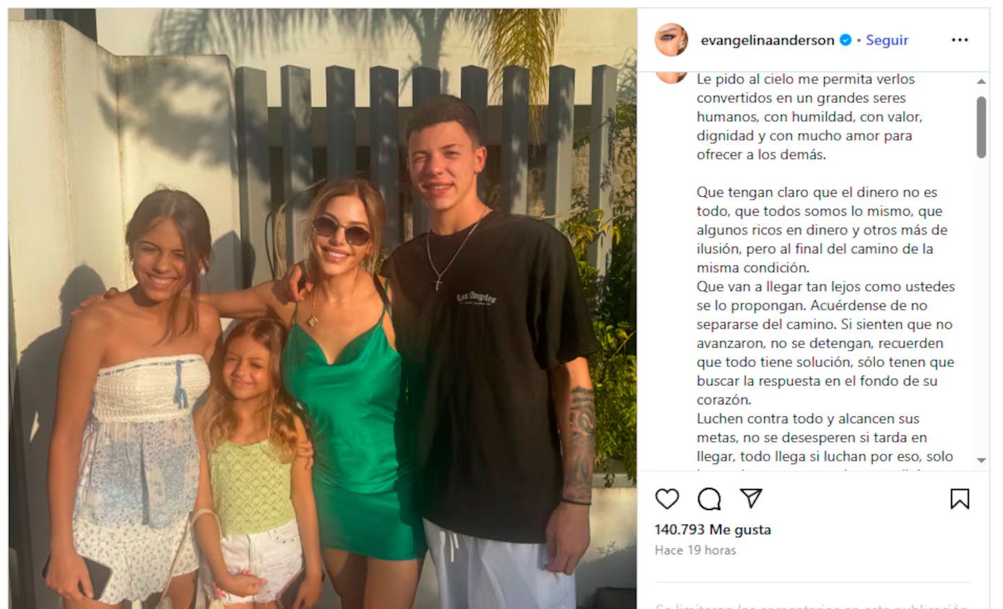Click the family photo of the post

pos(322,308)
